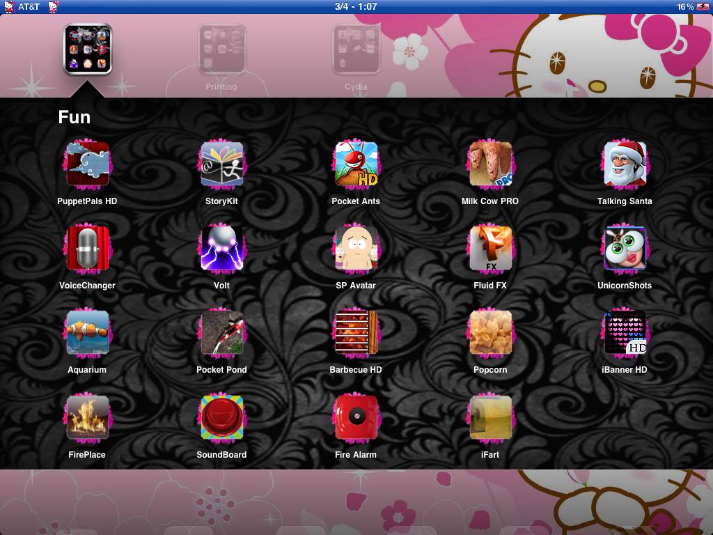
Task: Tap the Milk Cow PRO icon
Action: click(x=490, y=164)
